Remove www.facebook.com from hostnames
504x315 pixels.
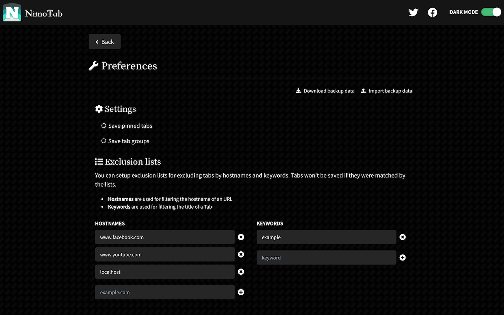[x=241, y=237]
